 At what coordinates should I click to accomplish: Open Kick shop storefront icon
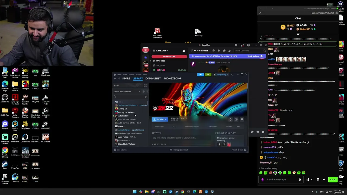(x=318, y=180)
